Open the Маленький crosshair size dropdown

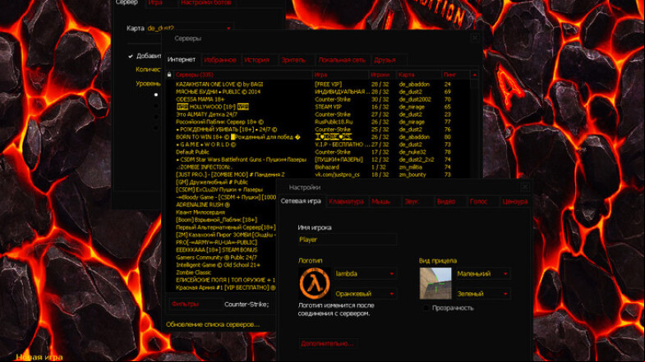coord(483,273)
